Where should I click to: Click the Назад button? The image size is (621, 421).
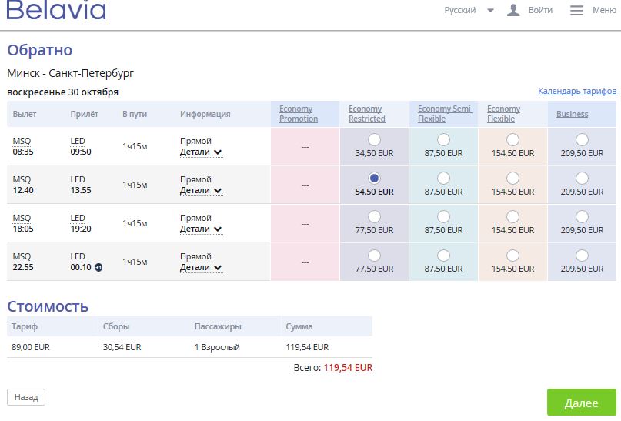click(x=26, y=397)
